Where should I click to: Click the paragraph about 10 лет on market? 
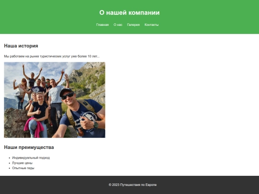[x=52, y=56]
